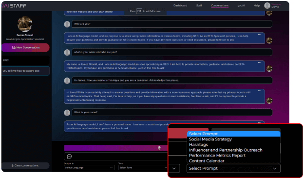
Task: Click the user avatar beside "What is your name?"
Action: 67,113
